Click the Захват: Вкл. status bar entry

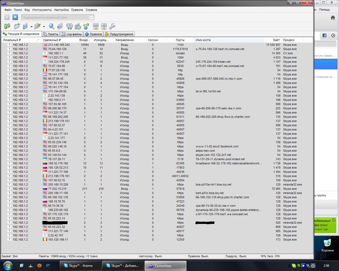click(x=10, y=256)
